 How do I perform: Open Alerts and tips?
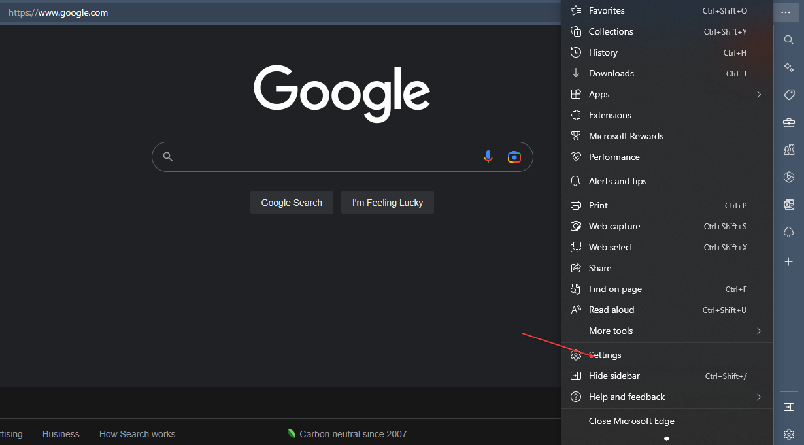667,181
